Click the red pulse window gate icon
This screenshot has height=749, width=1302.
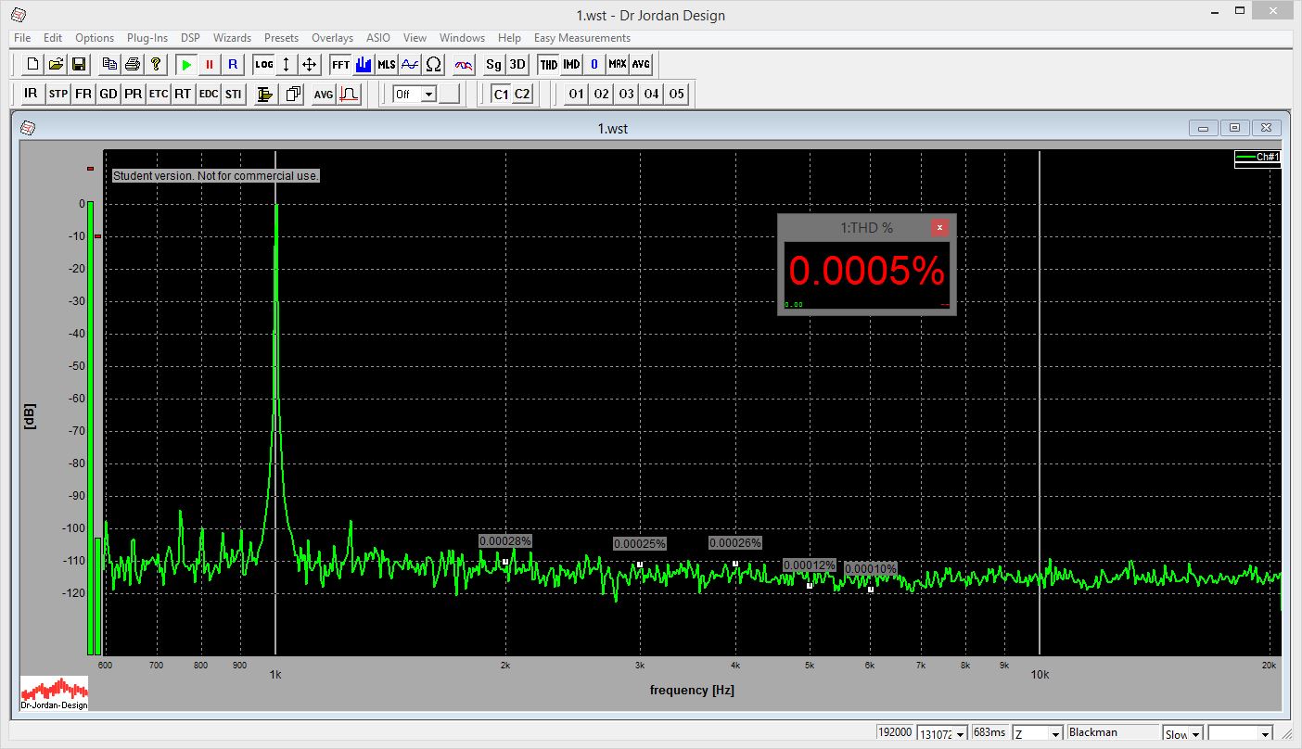click(x=349, y=94)
